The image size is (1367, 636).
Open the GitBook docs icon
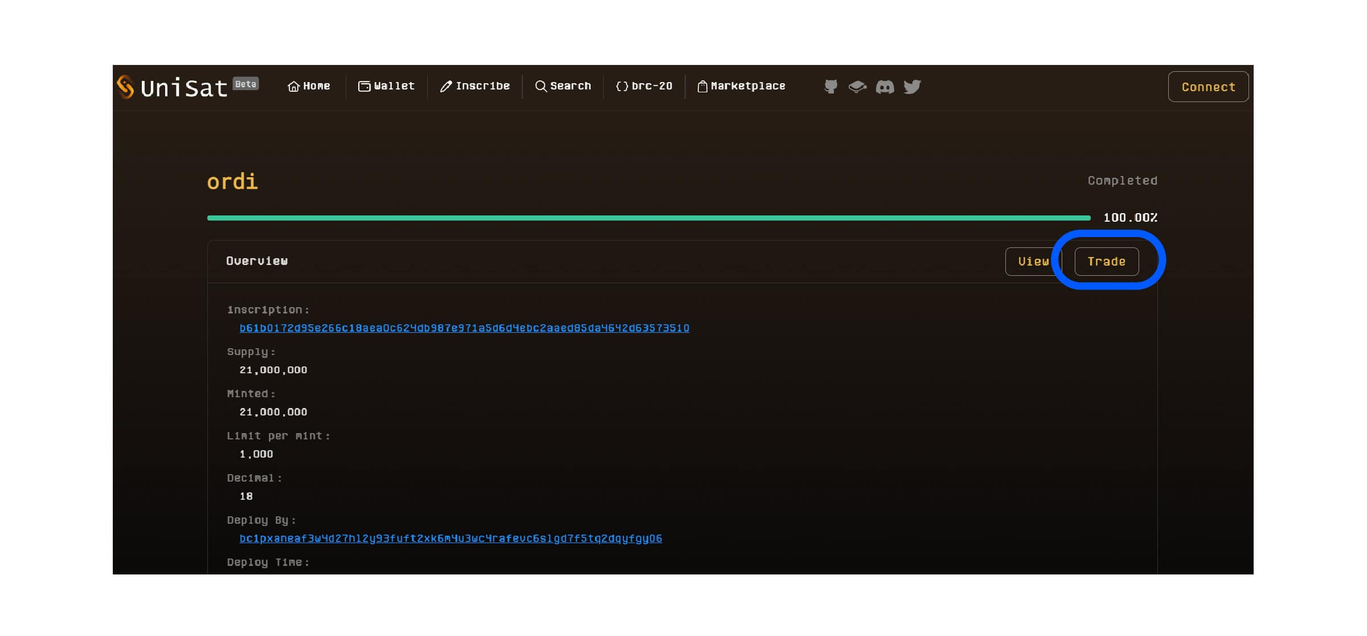[857, 87]
